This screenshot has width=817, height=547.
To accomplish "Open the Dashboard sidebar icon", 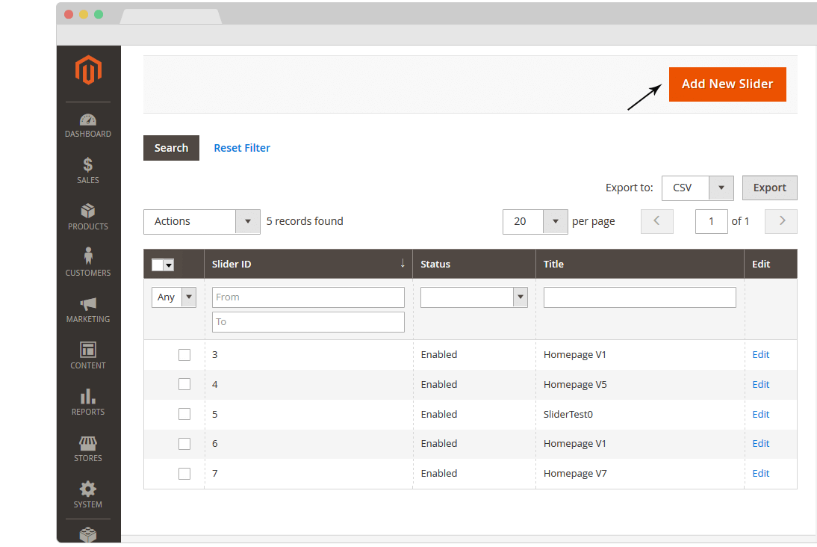I will (x=88, y=120).
